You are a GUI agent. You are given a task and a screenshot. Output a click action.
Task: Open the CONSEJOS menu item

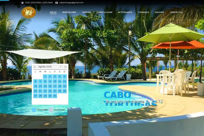click(143, 12)
